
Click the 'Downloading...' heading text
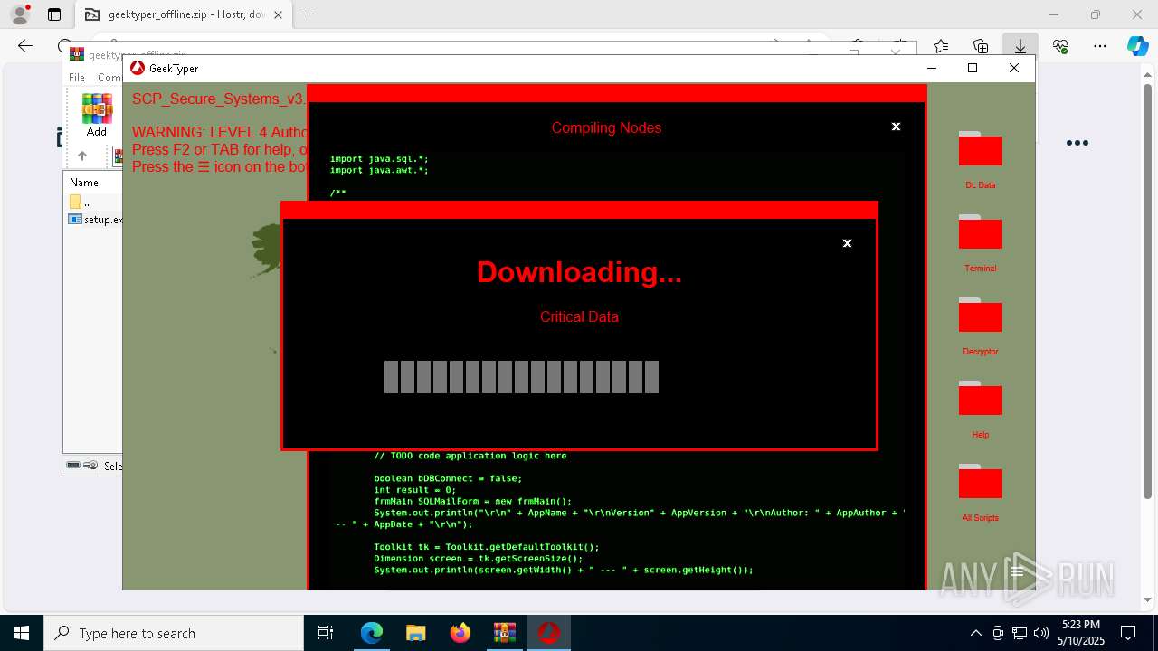(x=579, y=272)
